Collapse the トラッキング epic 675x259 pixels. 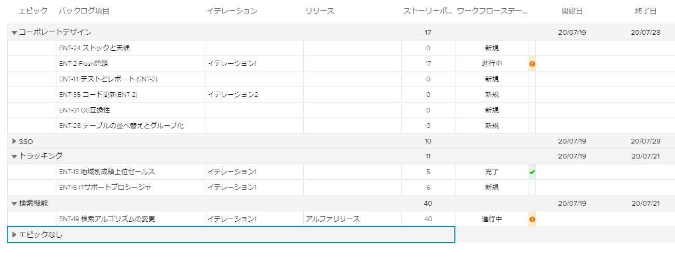click(14, 156)
